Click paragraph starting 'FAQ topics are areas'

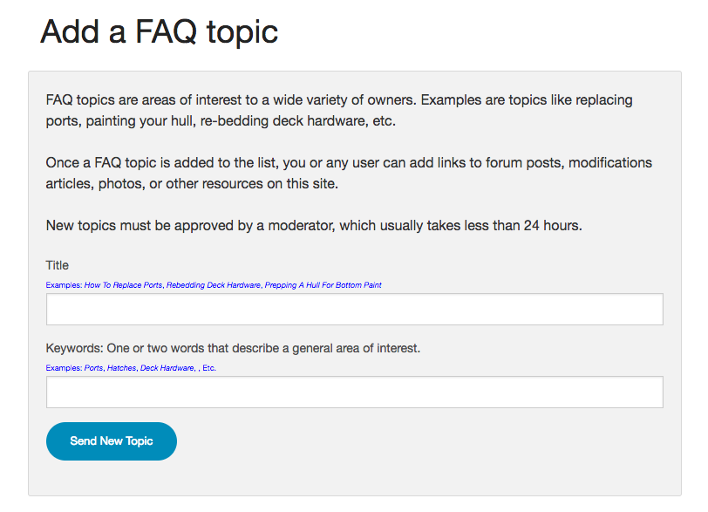click(x=339, y=110)
